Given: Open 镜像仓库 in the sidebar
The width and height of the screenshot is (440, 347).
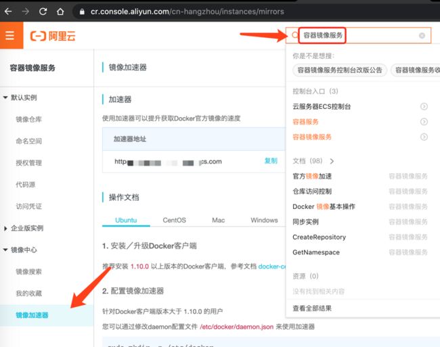Looking at the screenshot, I should point(28,120).
